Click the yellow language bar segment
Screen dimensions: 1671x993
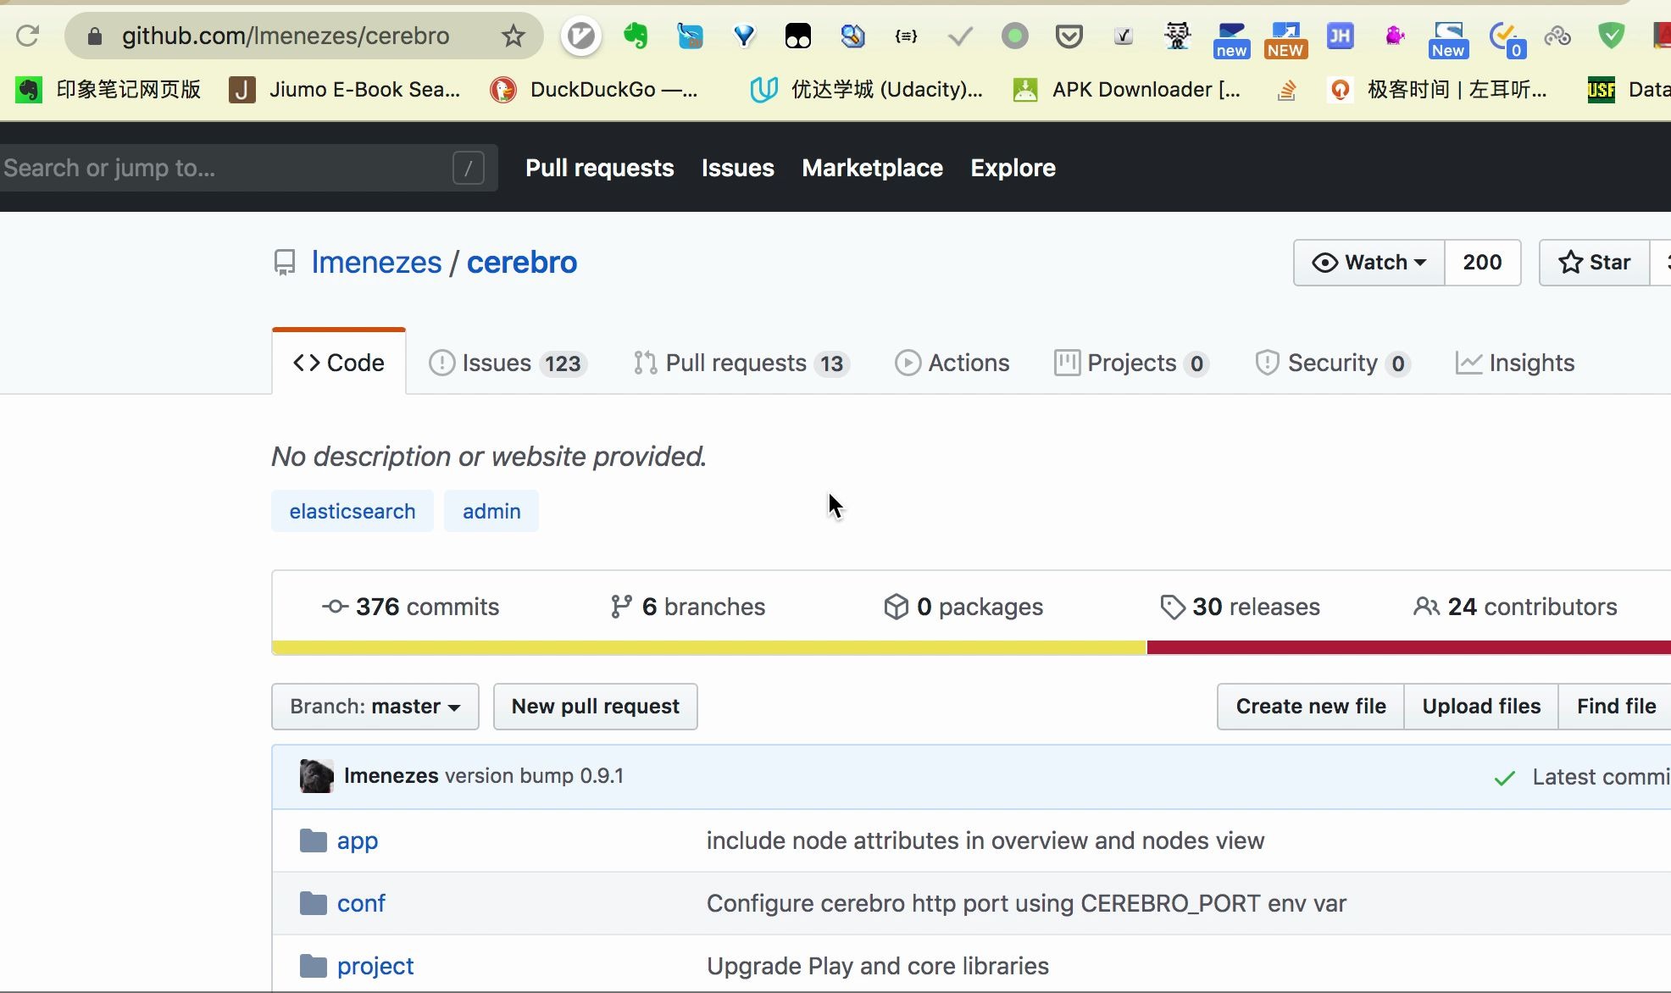click(x=709, y=648)
